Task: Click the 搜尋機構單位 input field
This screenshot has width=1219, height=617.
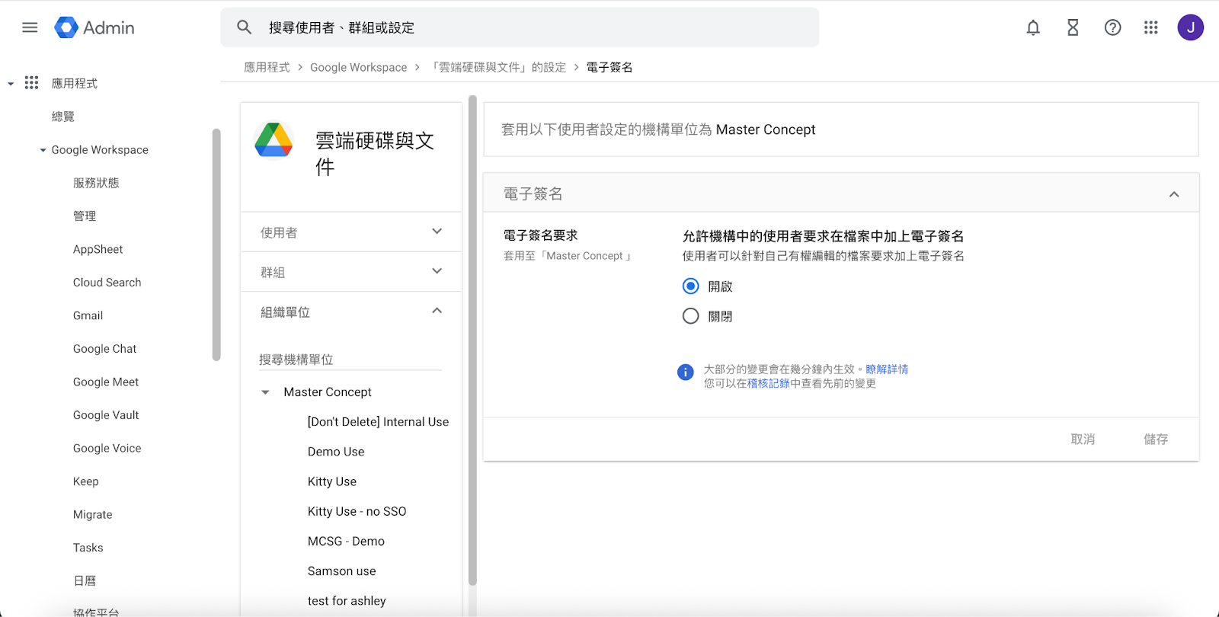Action: point(350,360)
